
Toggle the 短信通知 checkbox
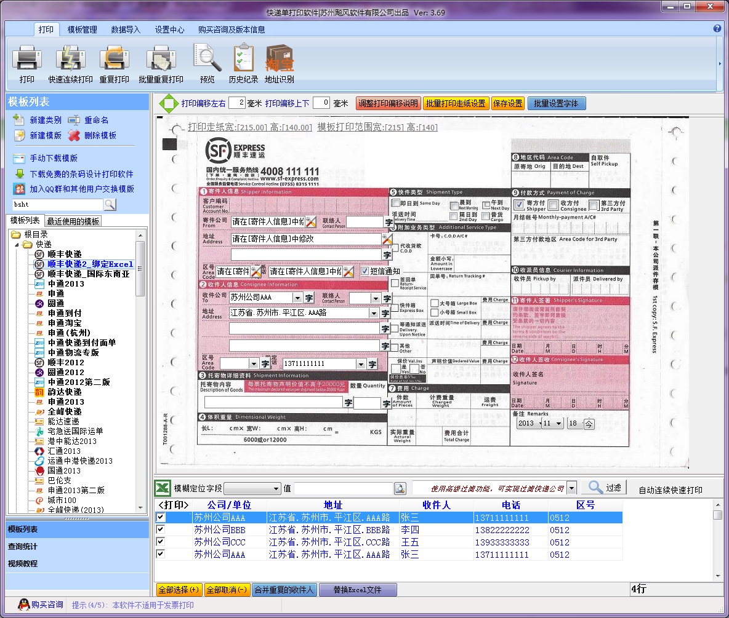[x=365, y=271]
